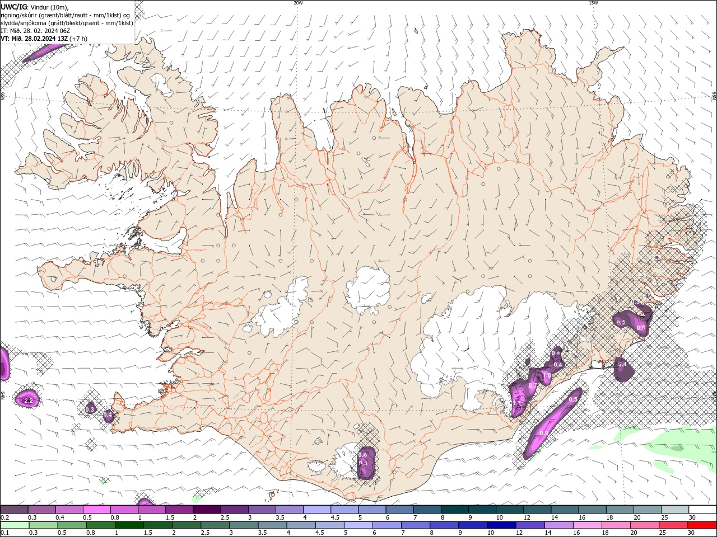Click the top-row legend label '12'
Image resolution: width=717 pixels, height=537 pixels.
click(527, 517)
